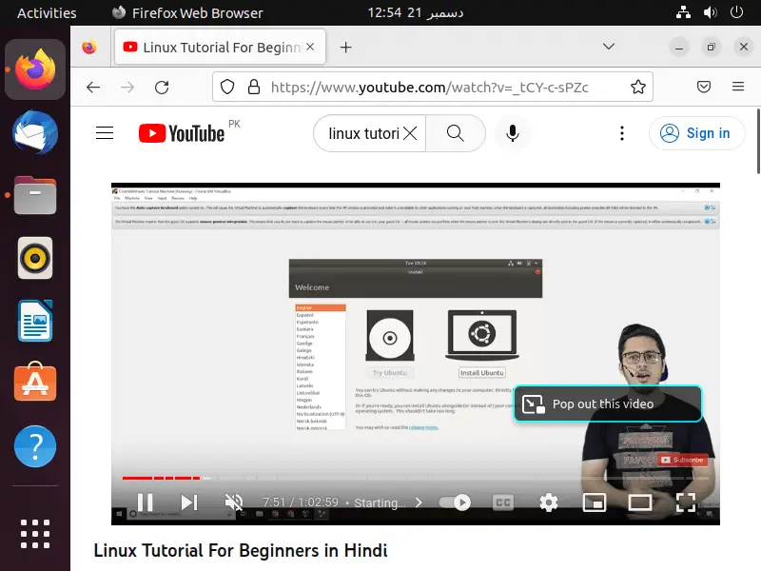The height and width of the screenshot is (571, 761).
Task: Expand the list all tabs dropdown
Action: [609, 47]
